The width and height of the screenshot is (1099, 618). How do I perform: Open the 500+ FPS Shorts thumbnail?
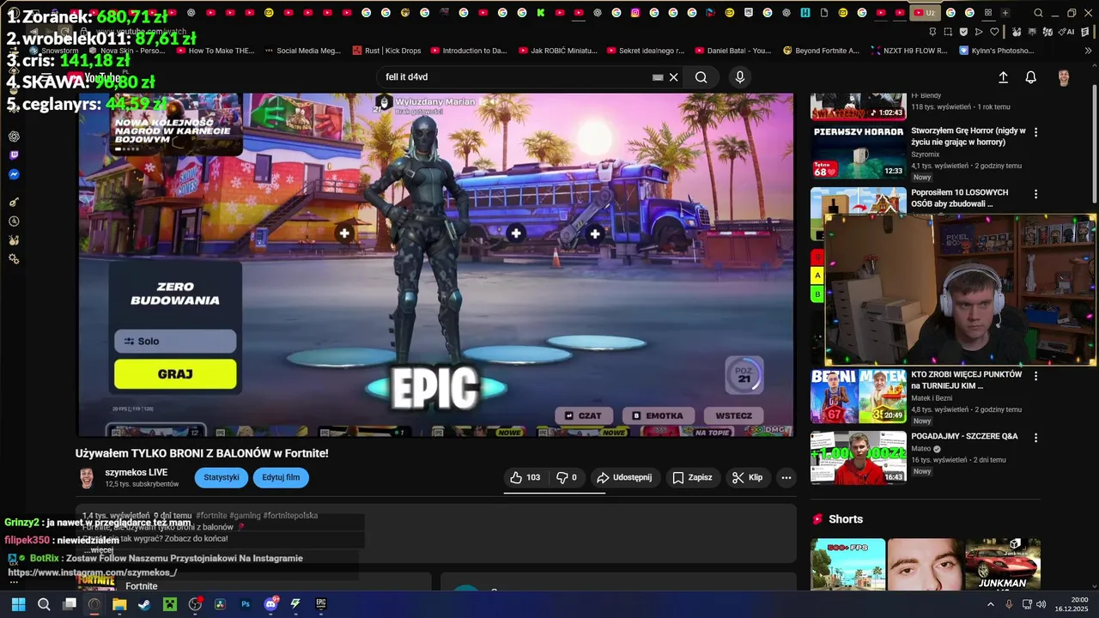point(848,564)
